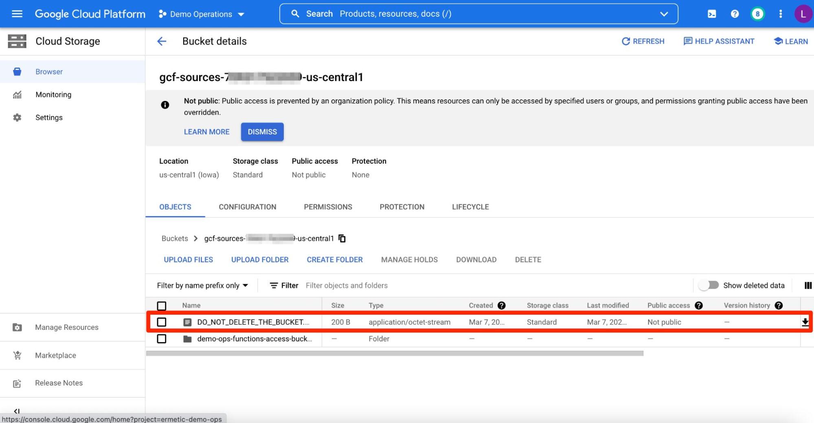814x423 pixels.
Task: Click the search magnifier icon
Action: (x=295, y=14)
